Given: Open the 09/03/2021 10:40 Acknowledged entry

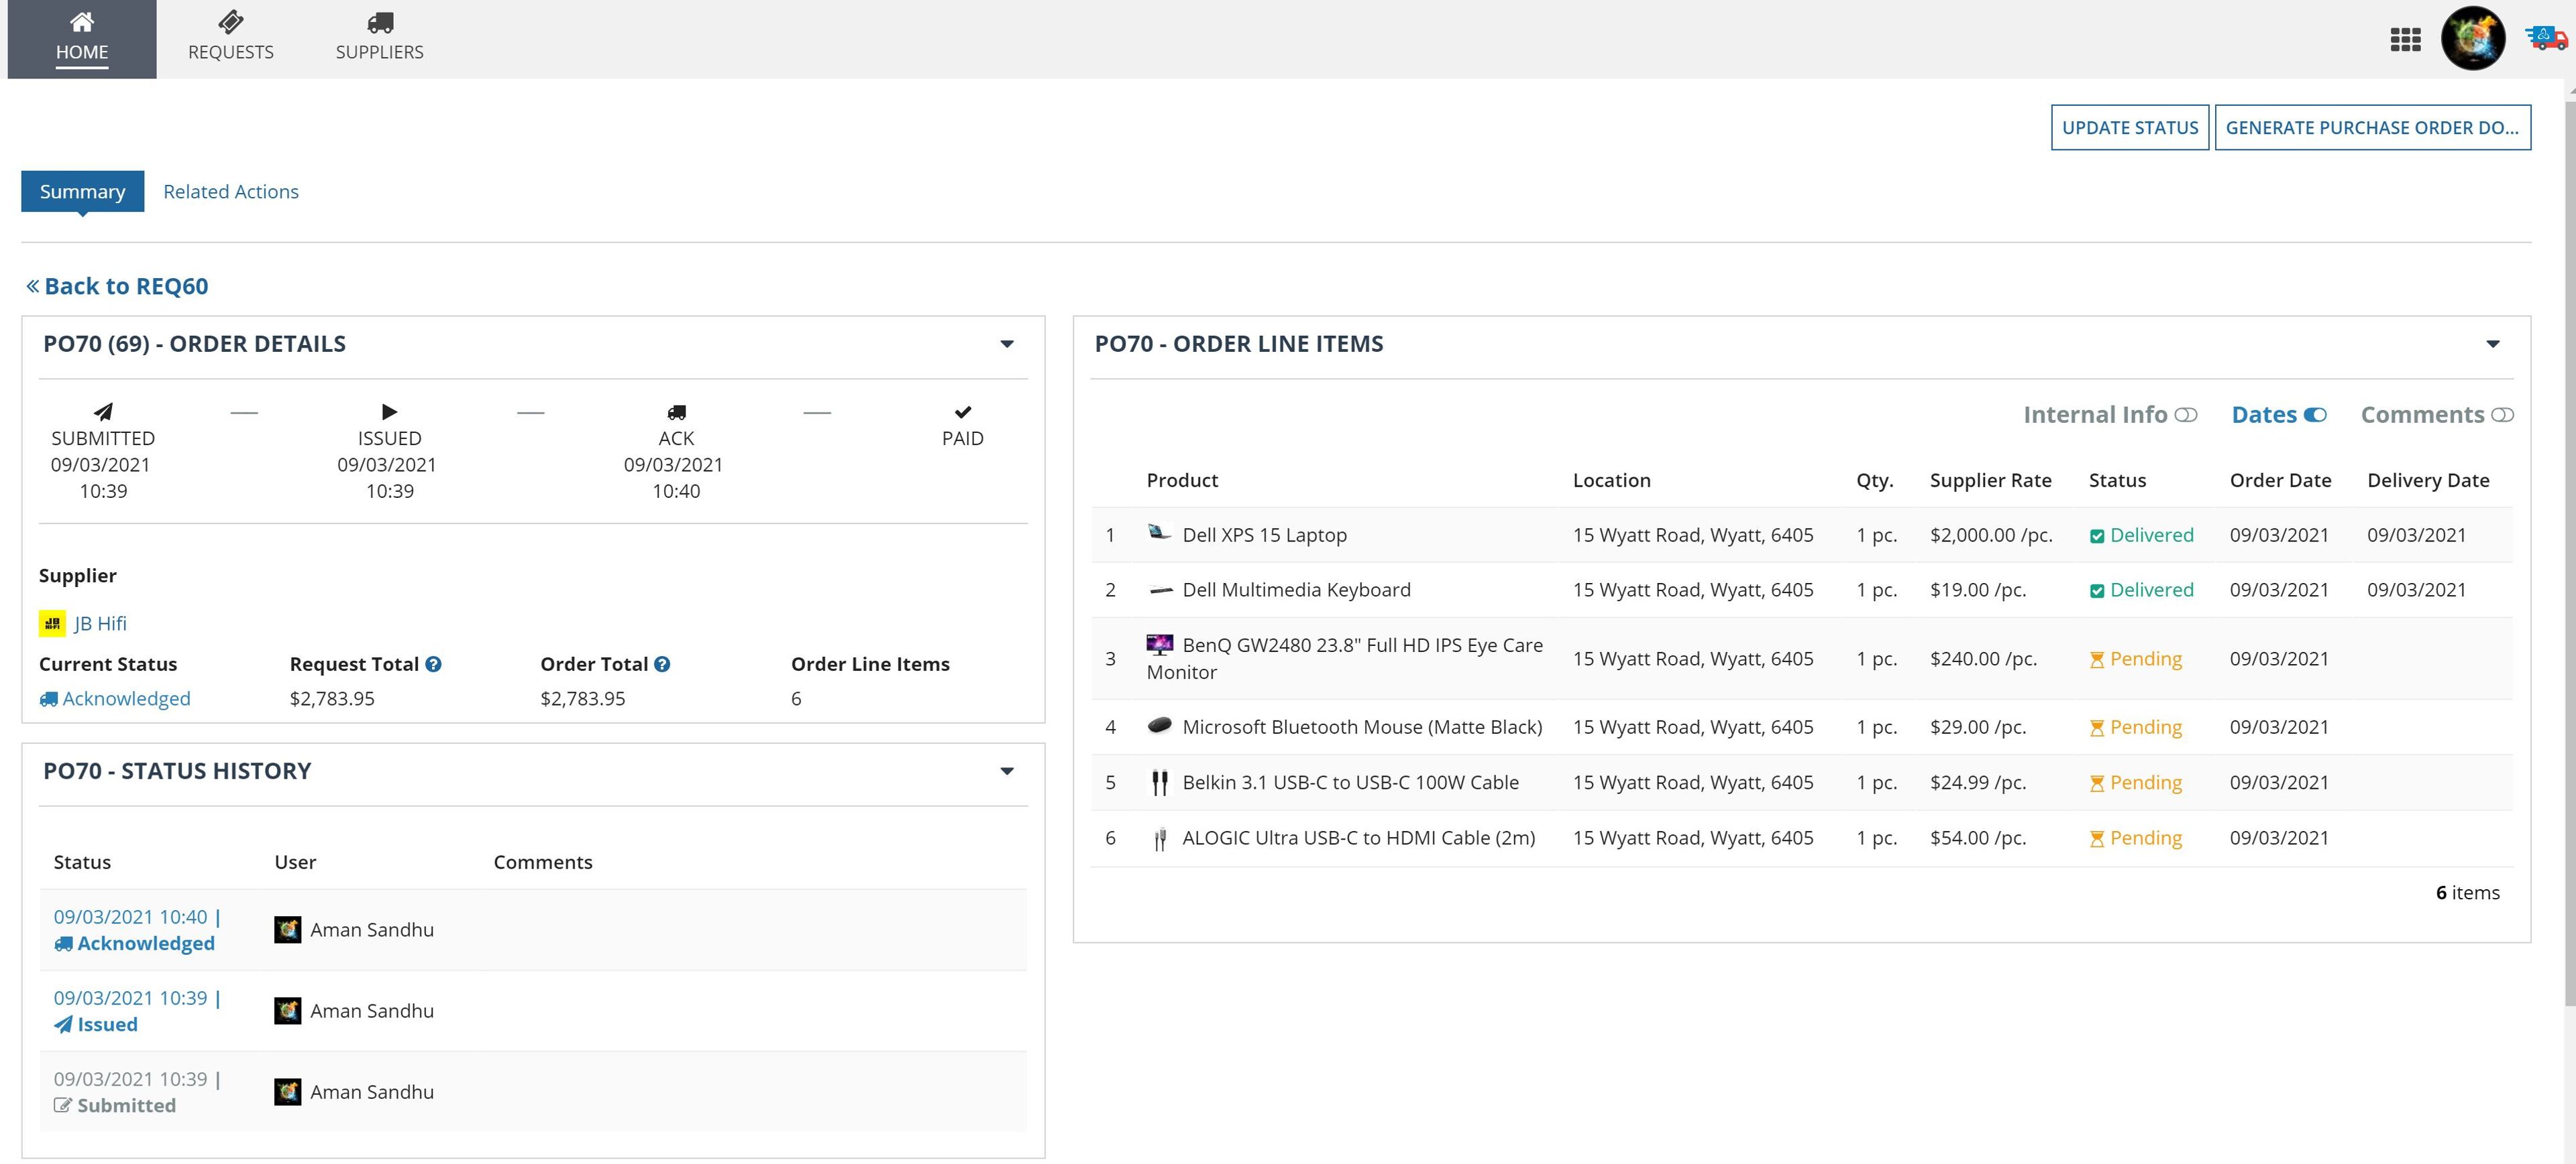Looking at the screenshot, I should coord(137,929).
